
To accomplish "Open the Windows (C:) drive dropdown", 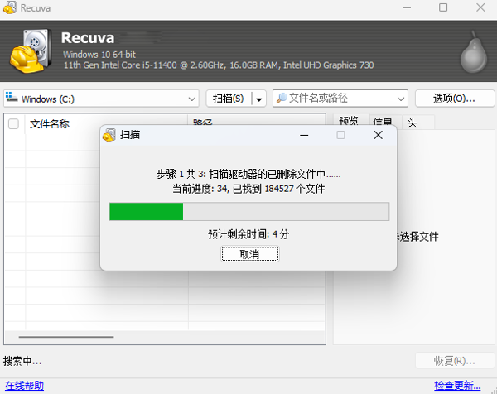I will click(191, 98).
